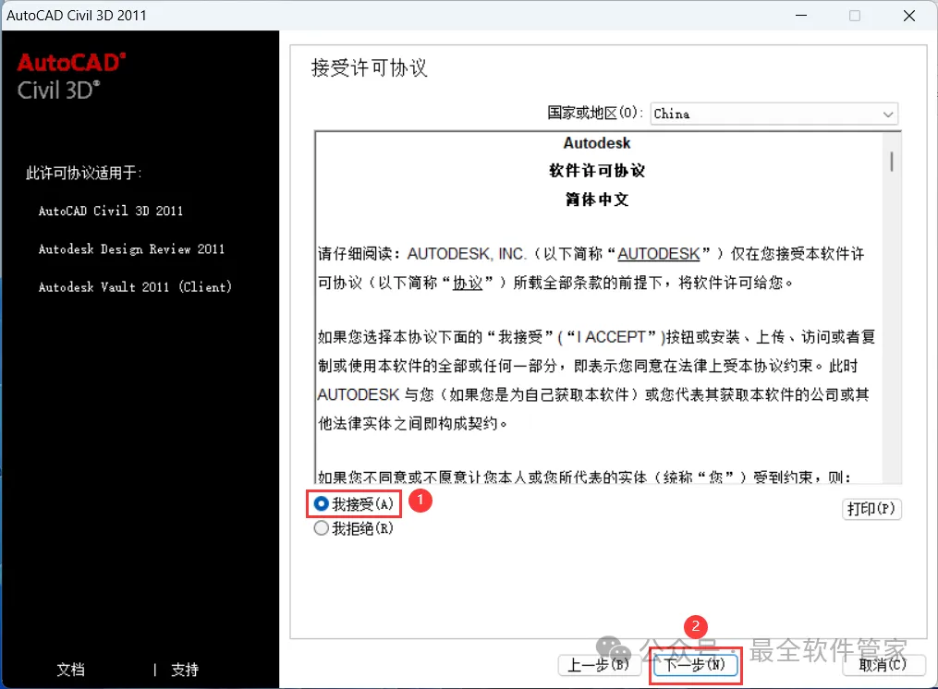The width and height of the screenshot is (938, 689).
Task: Open the 国家或地区 China dropdown
Action: coord(774,114)
